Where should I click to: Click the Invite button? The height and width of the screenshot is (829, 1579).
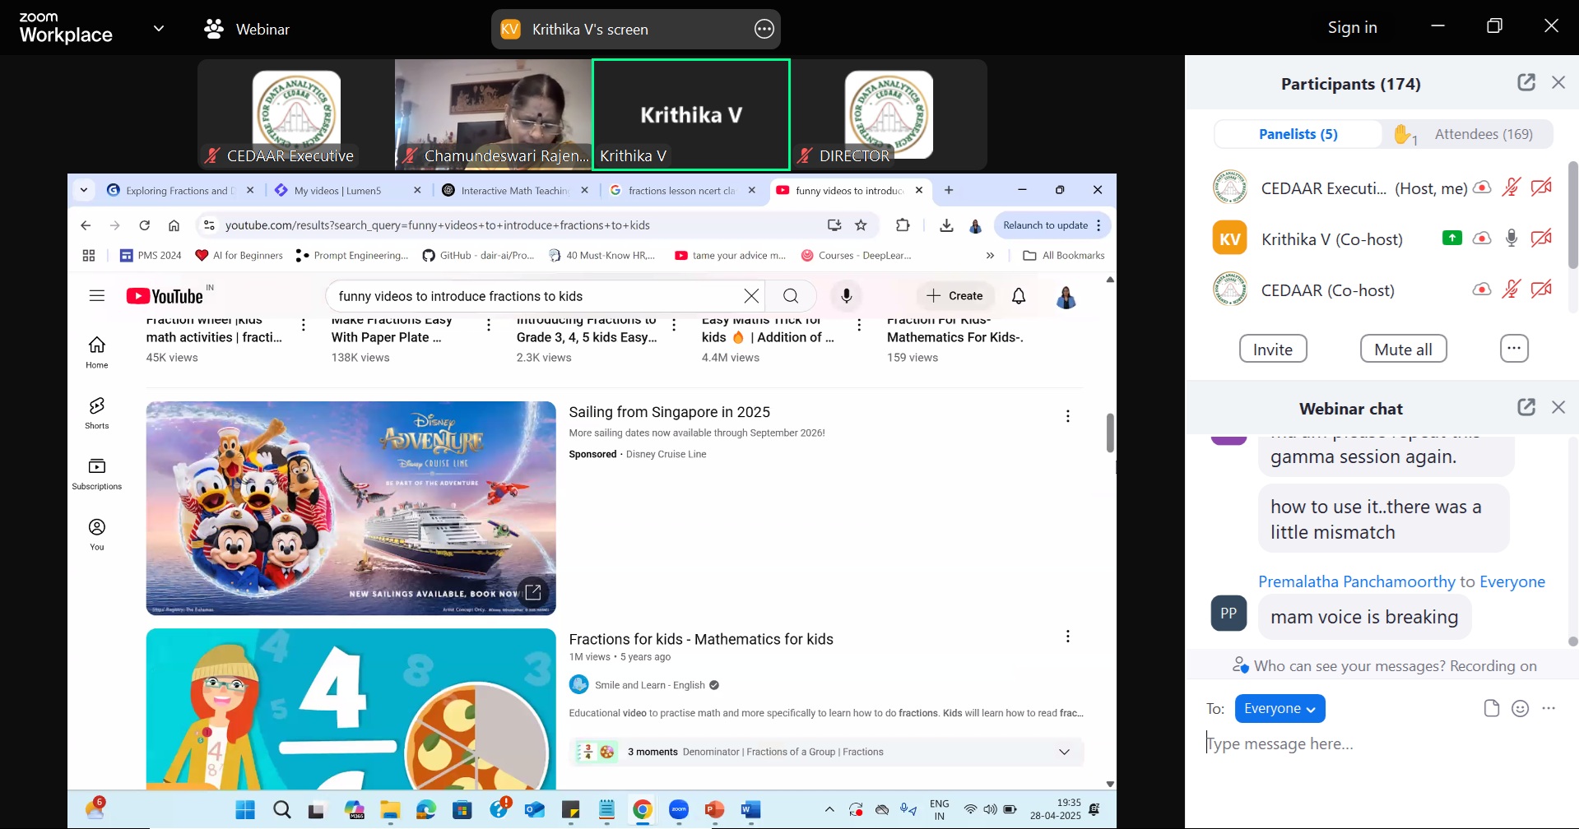click(x=1272, y=350)
